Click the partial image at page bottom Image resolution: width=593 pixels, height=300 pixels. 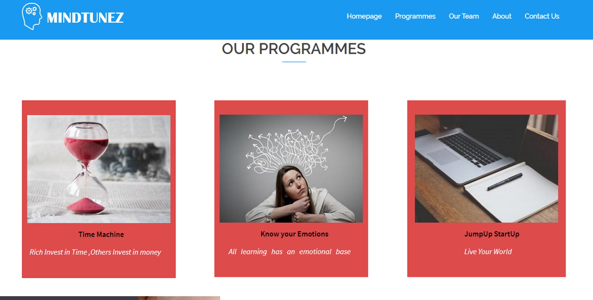(110, 298)
